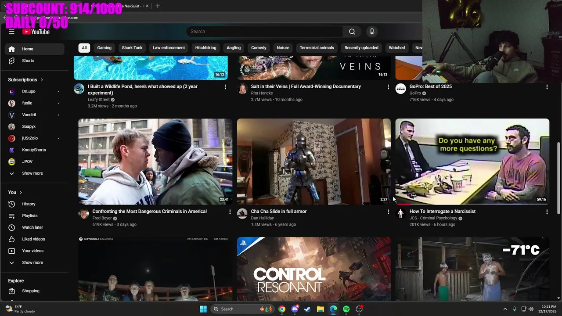Open 'How To Interrogate a Narcissist' title
The width and height of the screenshot is (562, 316).
[x=443, y=212]
